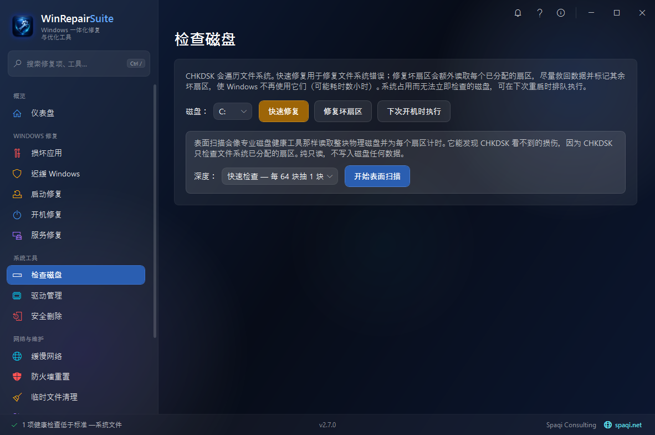Image resolution: width=655 pixels, height=435 pixels.
Task: Click the shield icon for 迟缓 Windows
Action: point(17,174)
